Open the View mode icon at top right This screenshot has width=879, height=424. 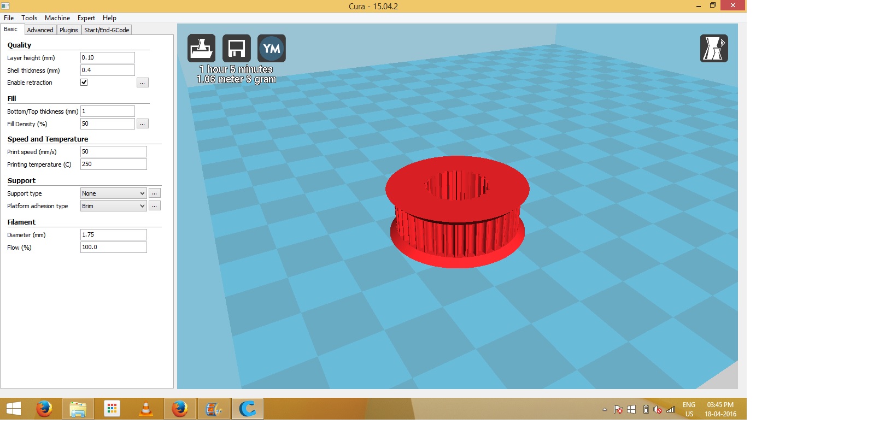click(714, 48)
